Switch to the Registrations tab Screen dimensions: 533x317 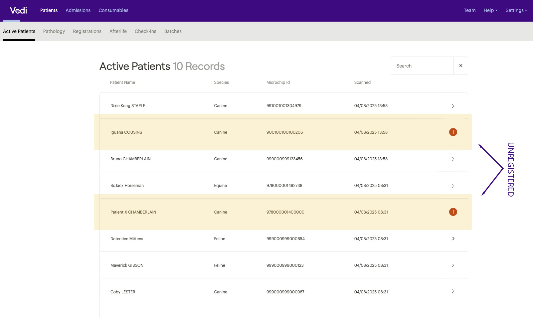(x=87, y=31)
